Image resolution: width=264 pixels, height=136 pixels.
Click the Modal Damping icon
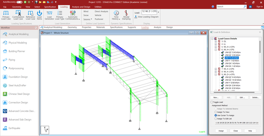(x=126, y=13)
